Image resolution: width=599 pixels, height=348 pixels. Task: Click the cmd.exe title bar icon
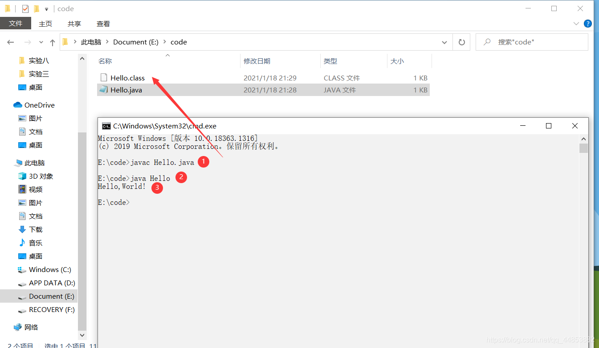click(106, 126)
